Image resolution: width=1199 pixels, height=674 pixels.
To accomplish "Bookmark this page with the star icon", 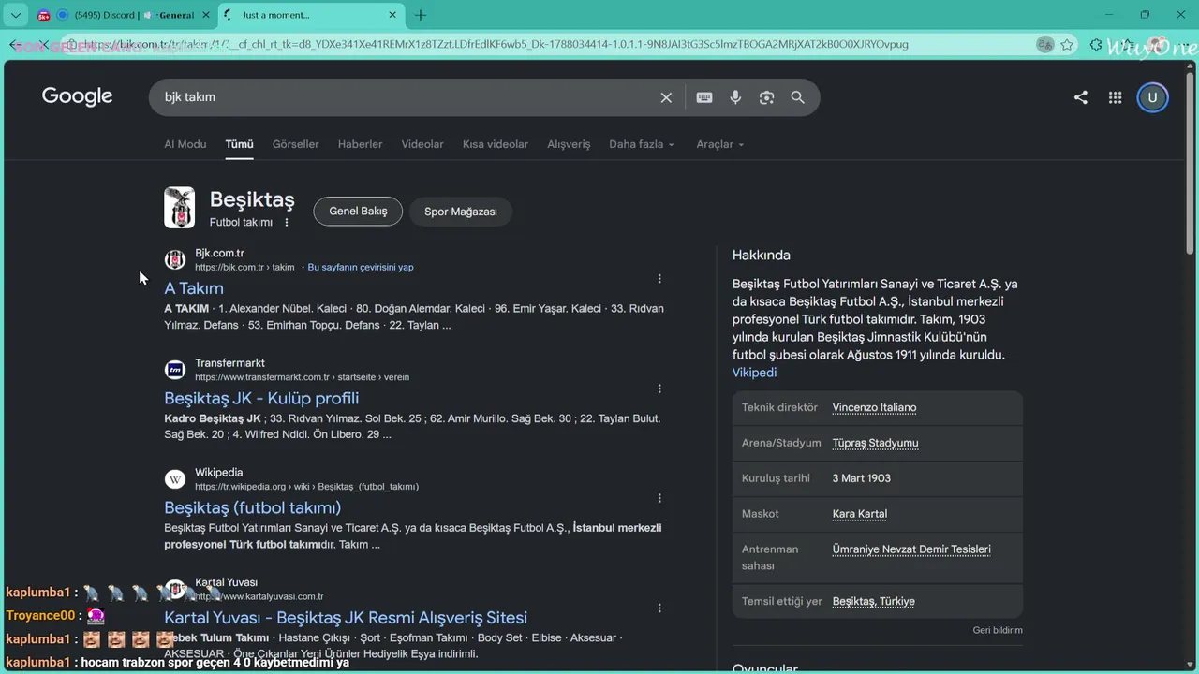I will 1069,44.
